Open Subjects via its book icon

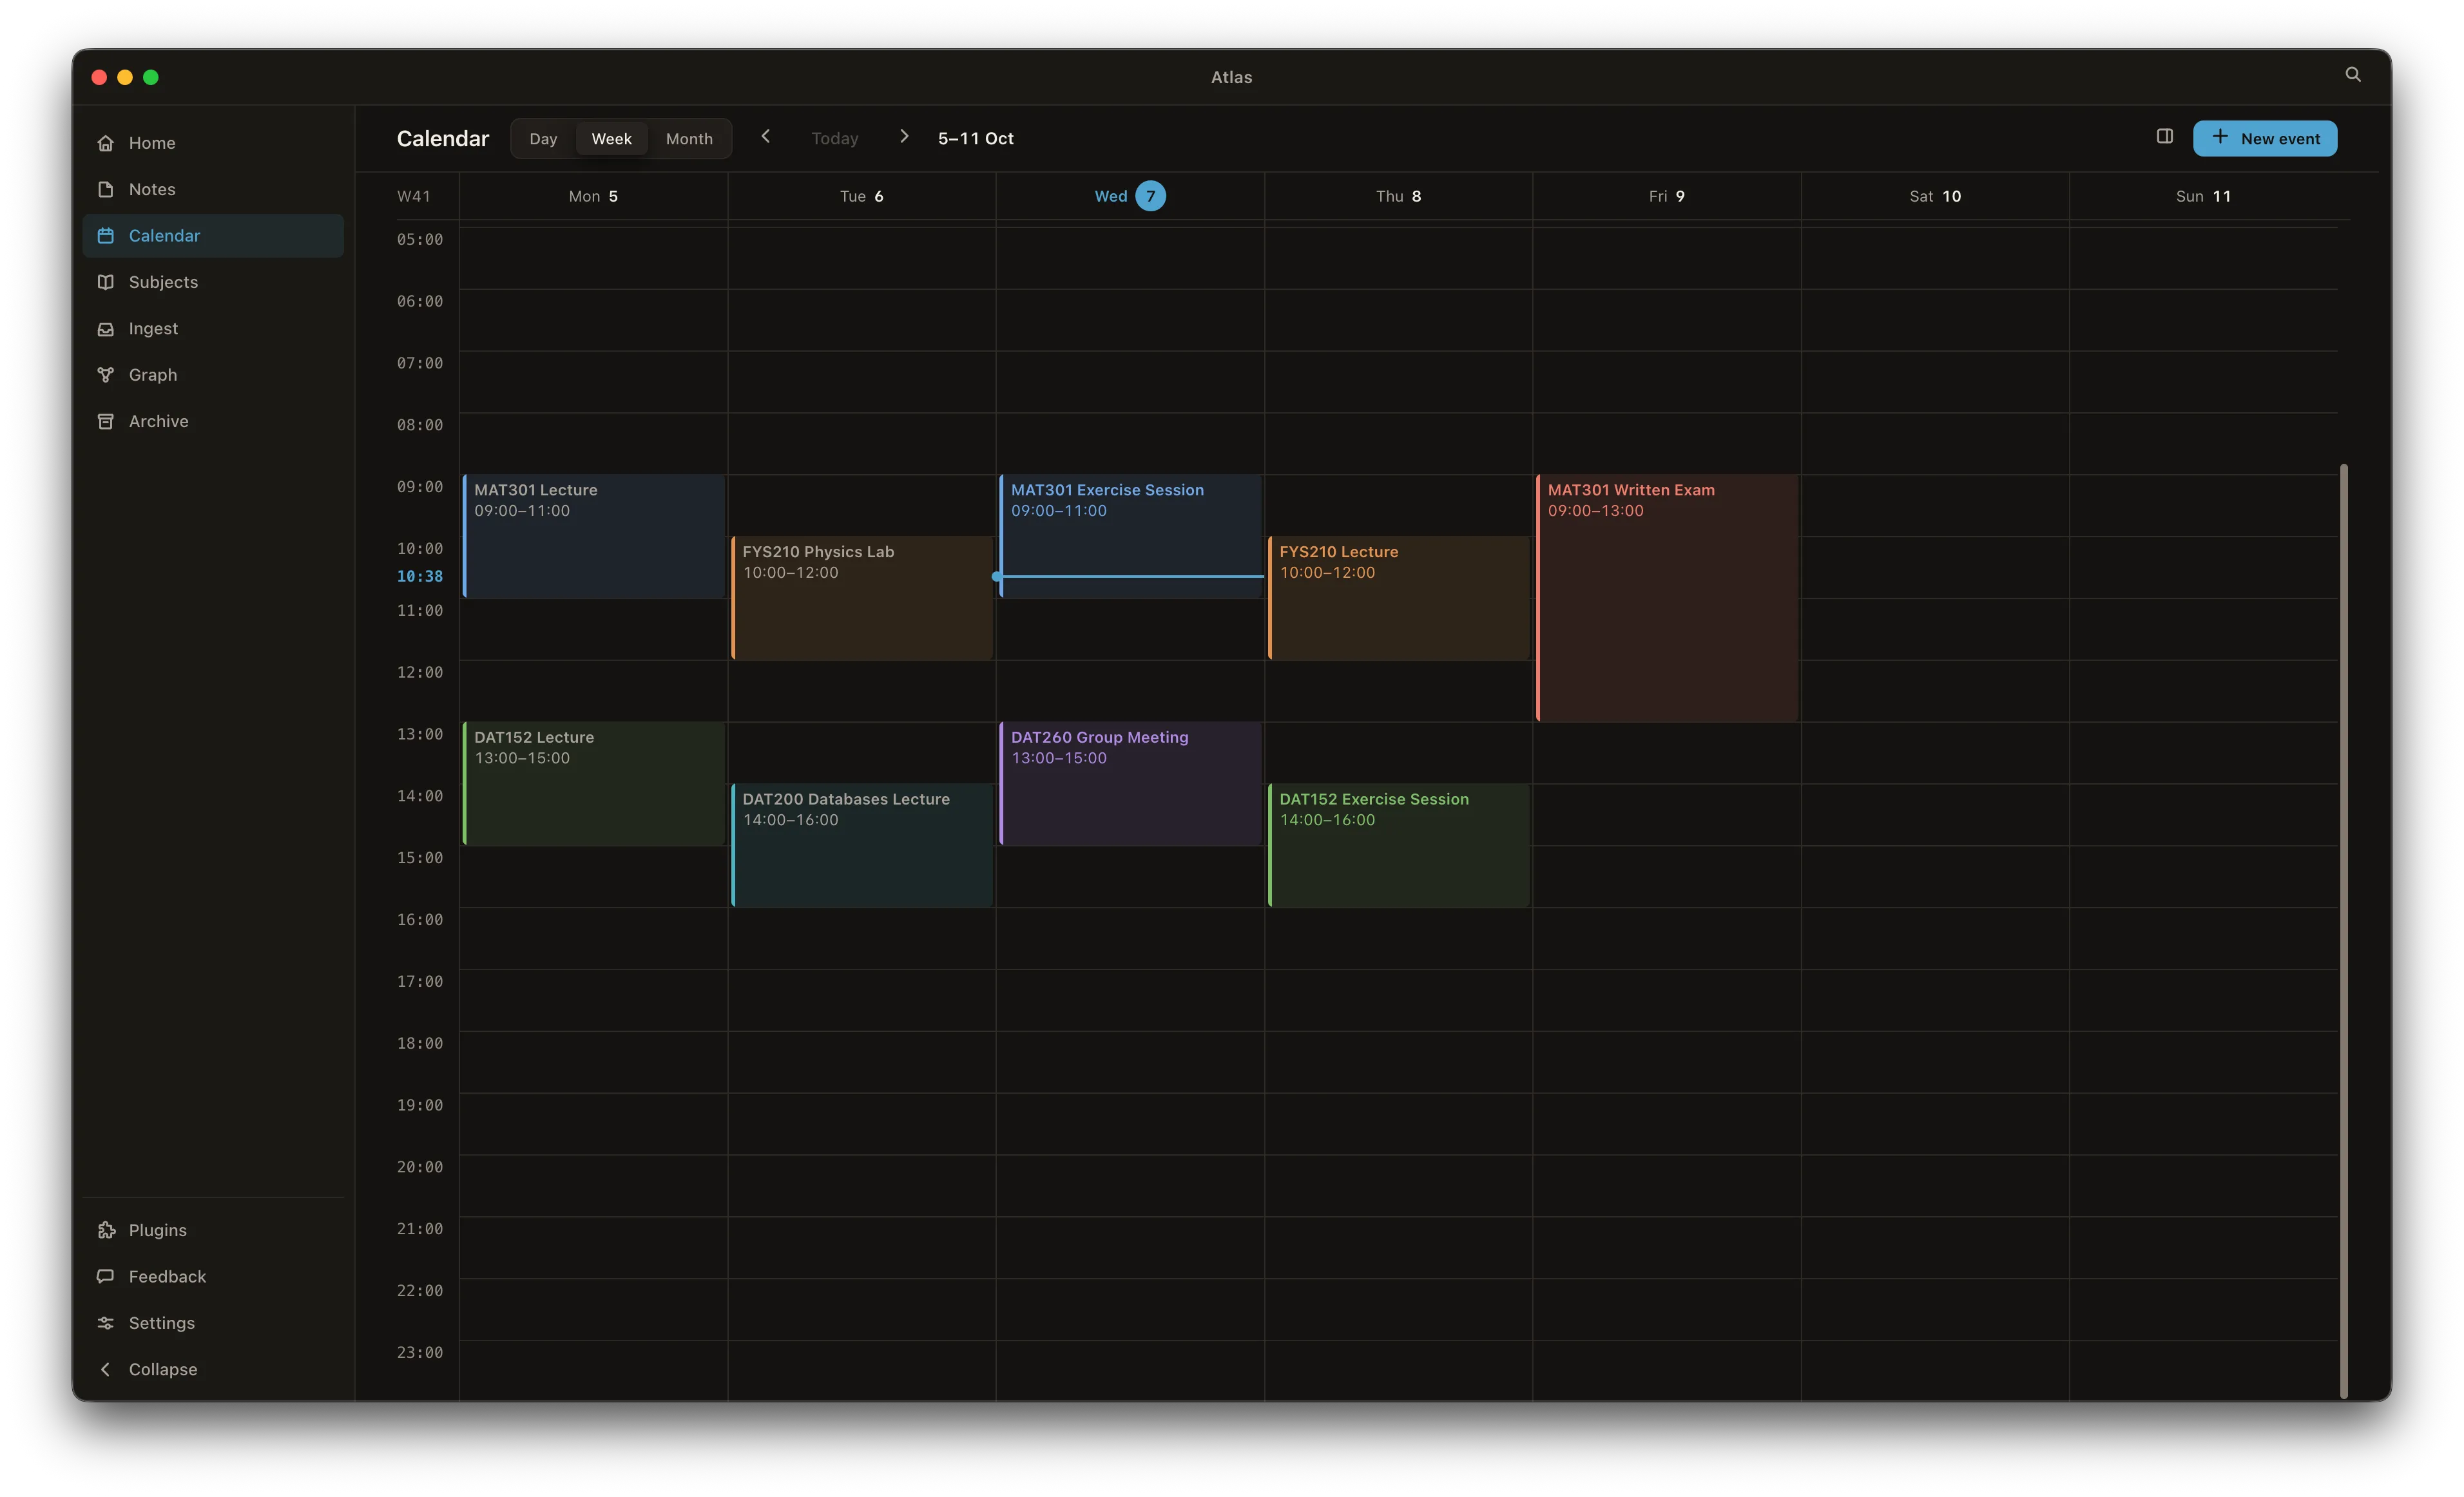pos(106,282)
